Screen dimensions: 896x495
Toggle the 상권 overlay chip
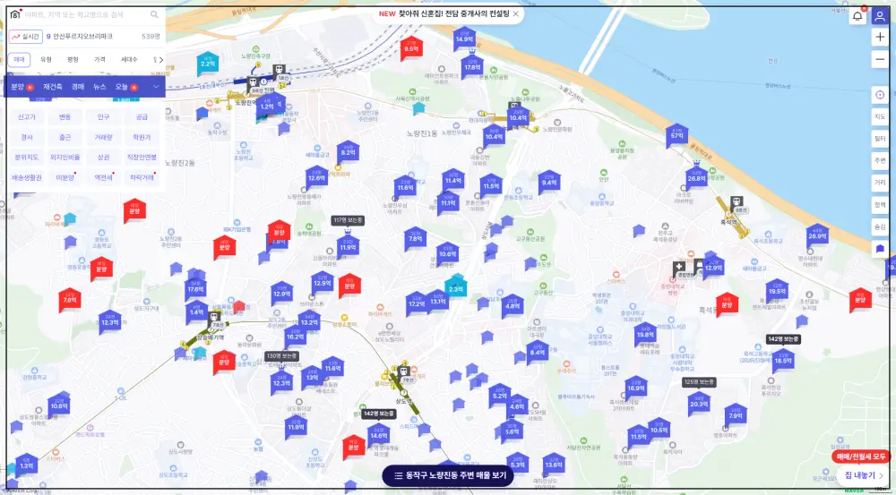point(103,157)
